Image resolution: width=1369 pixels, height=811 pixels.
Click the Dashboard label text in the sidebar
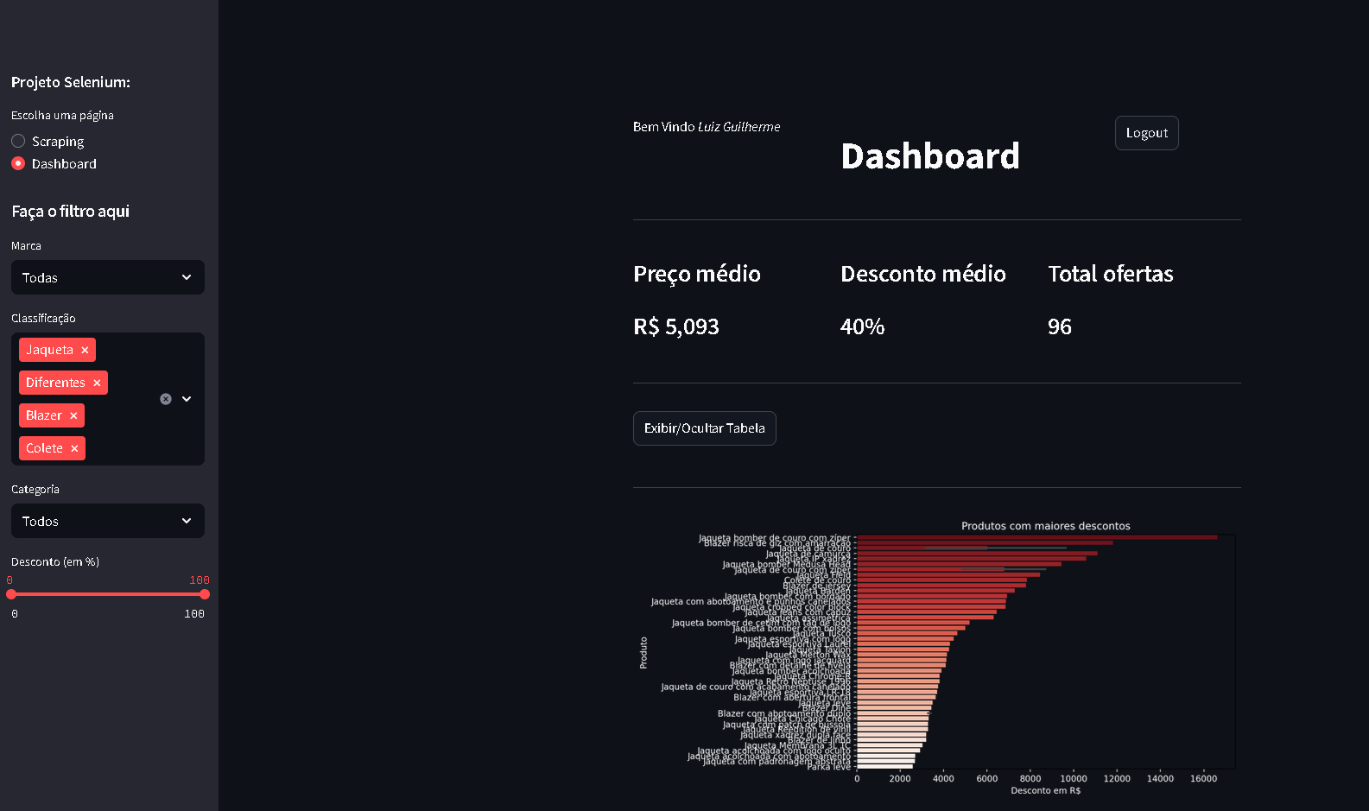coord(64,163)
